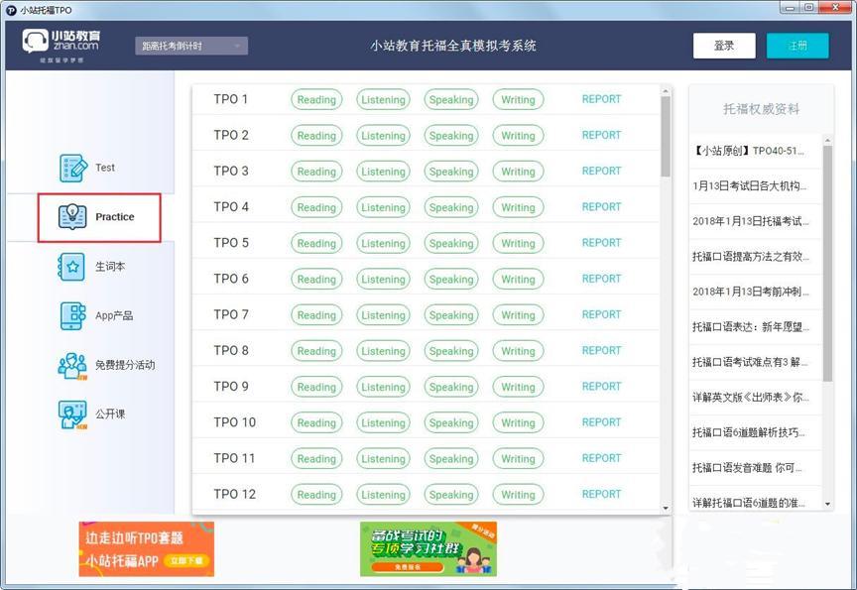Viewport: 857px width, 590px height.
Task: Click the 托福权威资料 panel scrollbar thumb
Action: [x=827, y=264]
